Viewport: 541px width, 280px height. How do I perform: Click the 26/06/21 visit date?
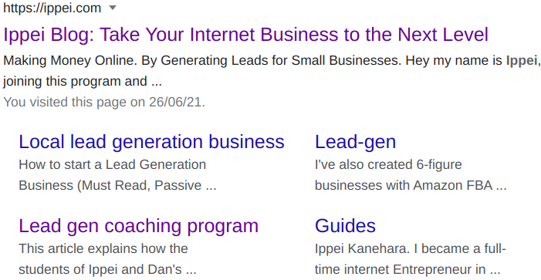(x=175, y=102)
